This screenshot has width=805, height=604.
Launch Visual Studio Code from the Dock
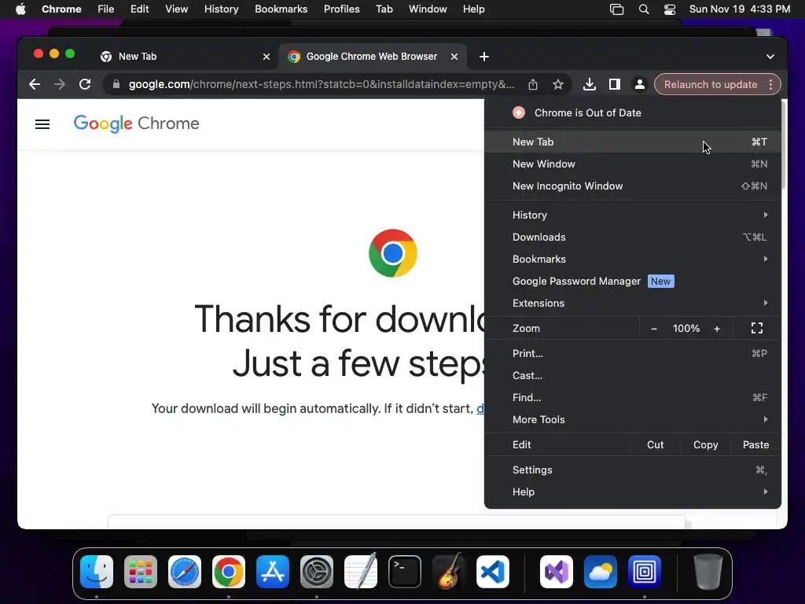pyautogui.click(x=493, y=572)
